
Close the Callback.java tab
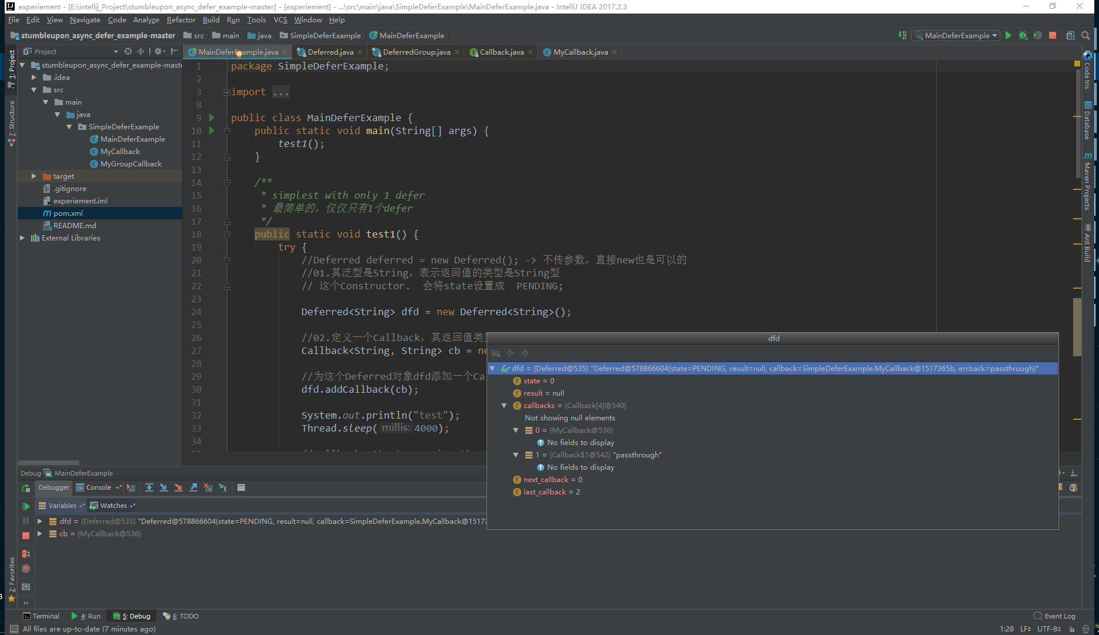pyautogui.click(x=530, y=52)
